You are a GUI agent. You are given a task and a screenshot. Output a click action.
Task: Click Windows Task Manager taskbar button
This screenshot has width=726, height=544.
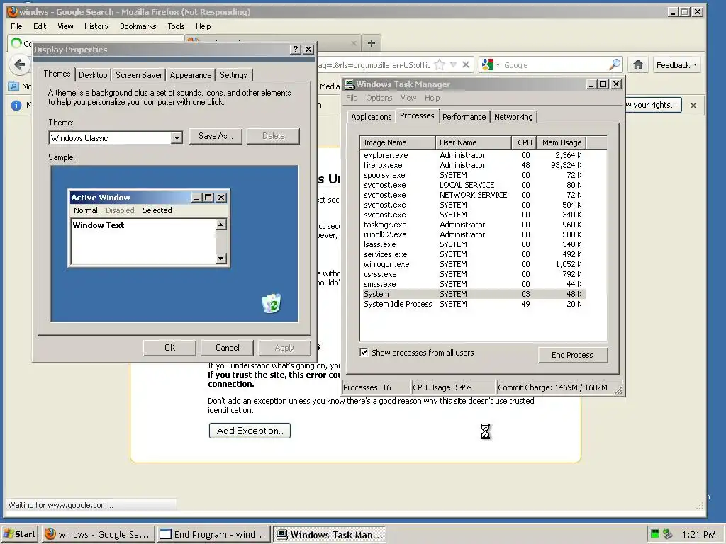click(330, 534)
